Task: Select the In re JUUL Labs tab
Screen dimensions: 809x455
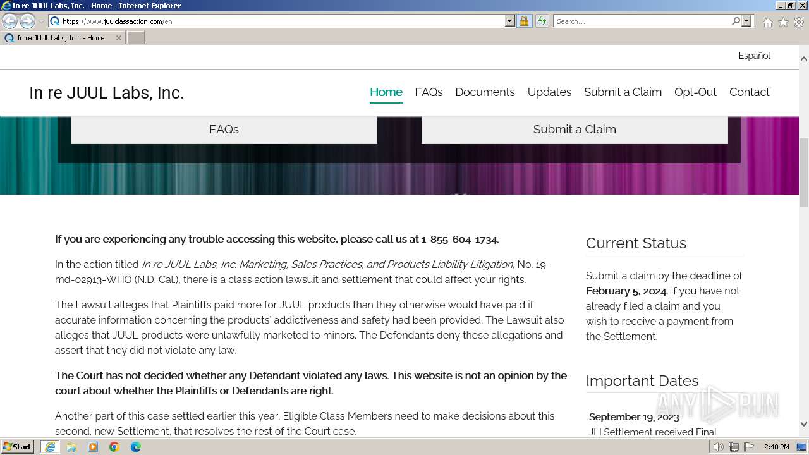Action: pos(63,38)
